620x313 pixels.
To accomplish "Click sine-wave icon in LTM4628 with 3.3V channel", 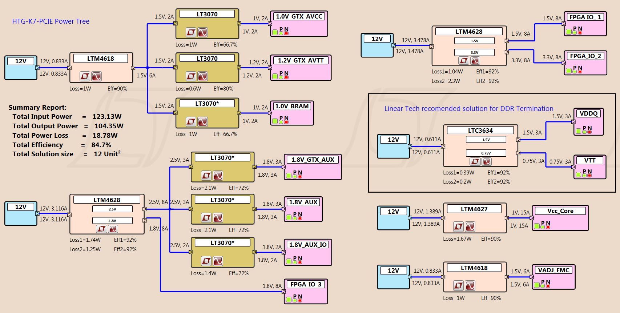I will point(475,61).
